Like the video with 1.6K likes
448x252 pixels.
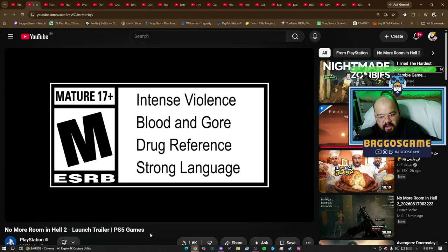[189, 243]
